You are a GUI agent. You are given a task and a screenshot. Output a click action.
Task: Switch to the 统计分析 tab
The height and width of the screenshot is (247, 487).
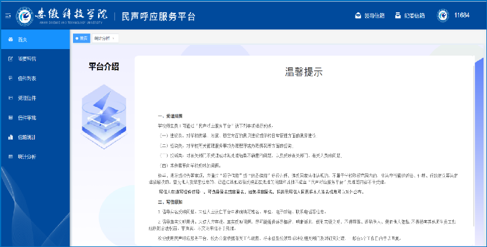click(102, 38)
